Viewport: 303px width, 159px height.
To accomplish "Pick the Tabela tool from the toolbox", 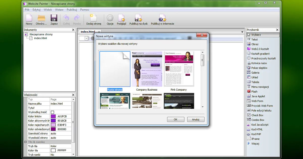I will 256,82.
